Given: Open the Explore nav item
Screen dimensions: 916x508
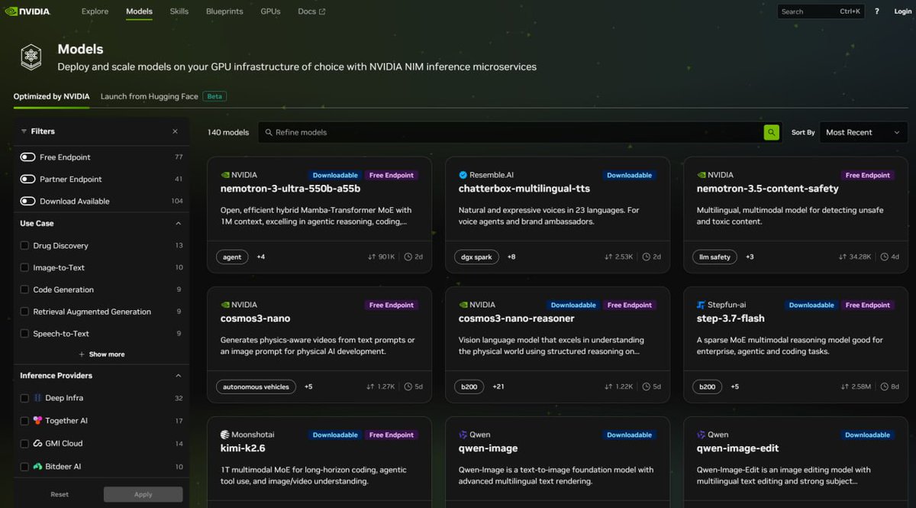Looking at the screenshot, I should 95,11.
